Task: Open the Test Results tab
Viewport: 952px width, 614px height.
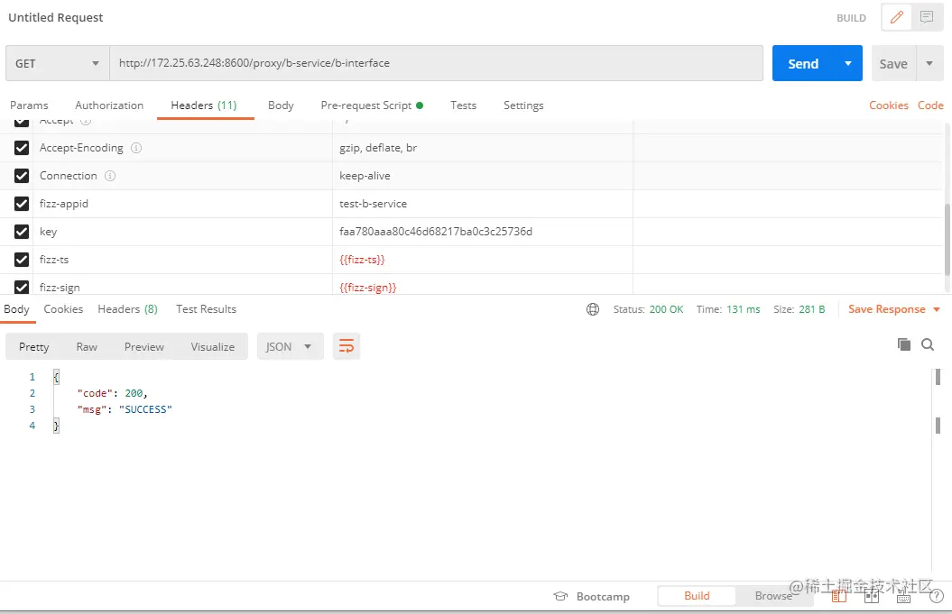Action: 206,309
